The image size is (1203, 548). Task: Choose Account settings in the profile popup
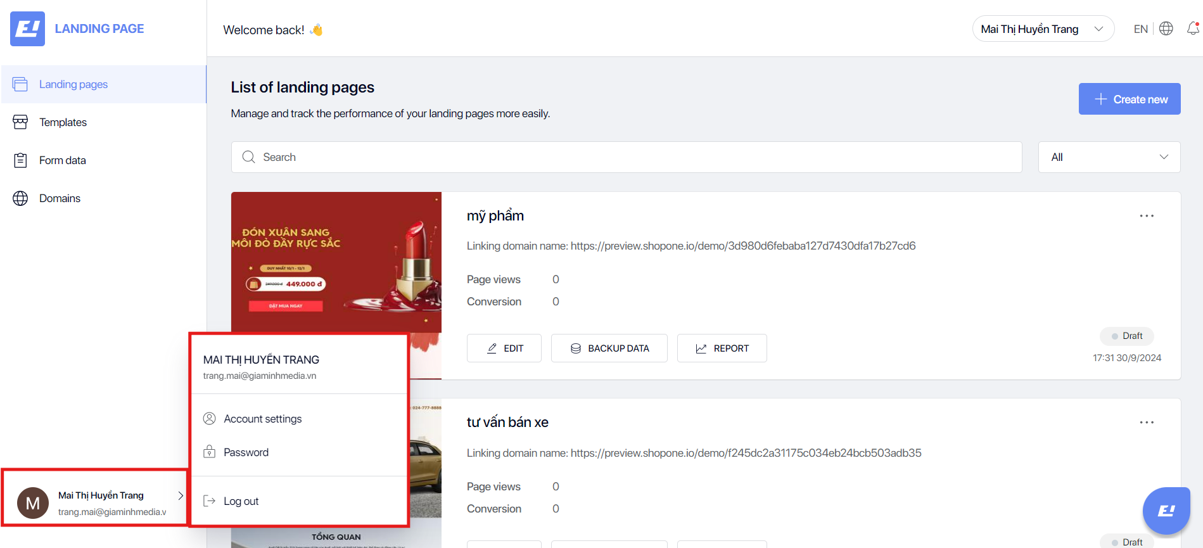[262, 419]
